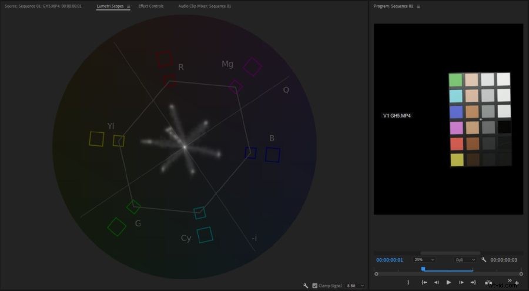Open the button editor plus icon
Image resolution: width=529 pixels, height=291 pixels.
pos(517,283)
